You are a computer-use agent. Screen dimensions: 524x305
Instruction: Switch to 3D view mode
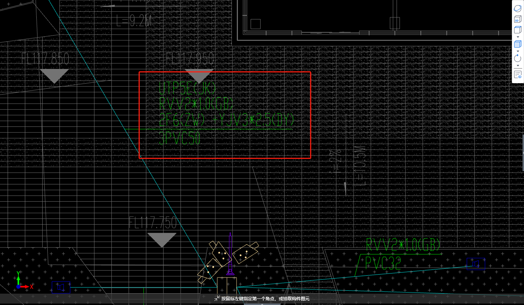coord(517,19)
